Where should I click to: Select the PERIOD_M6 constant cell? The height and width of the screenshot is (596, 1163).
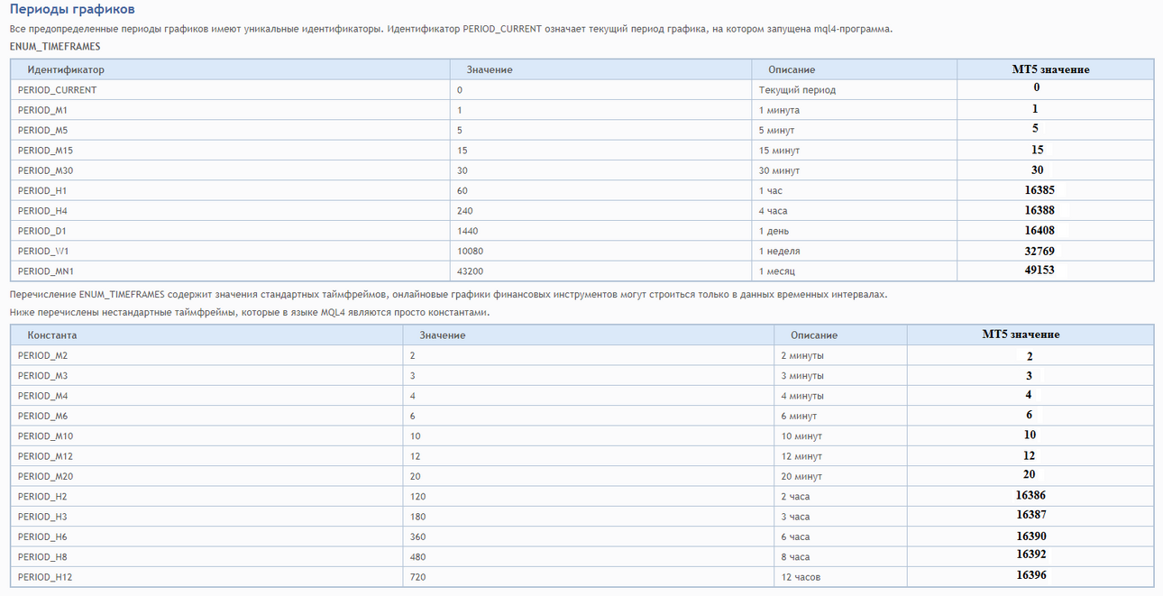pos(206,416)
